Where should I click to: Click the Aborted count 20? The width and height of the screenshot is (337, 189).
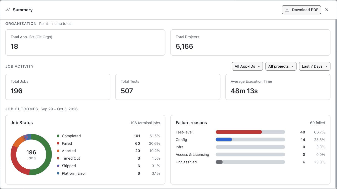pos(138,151)
